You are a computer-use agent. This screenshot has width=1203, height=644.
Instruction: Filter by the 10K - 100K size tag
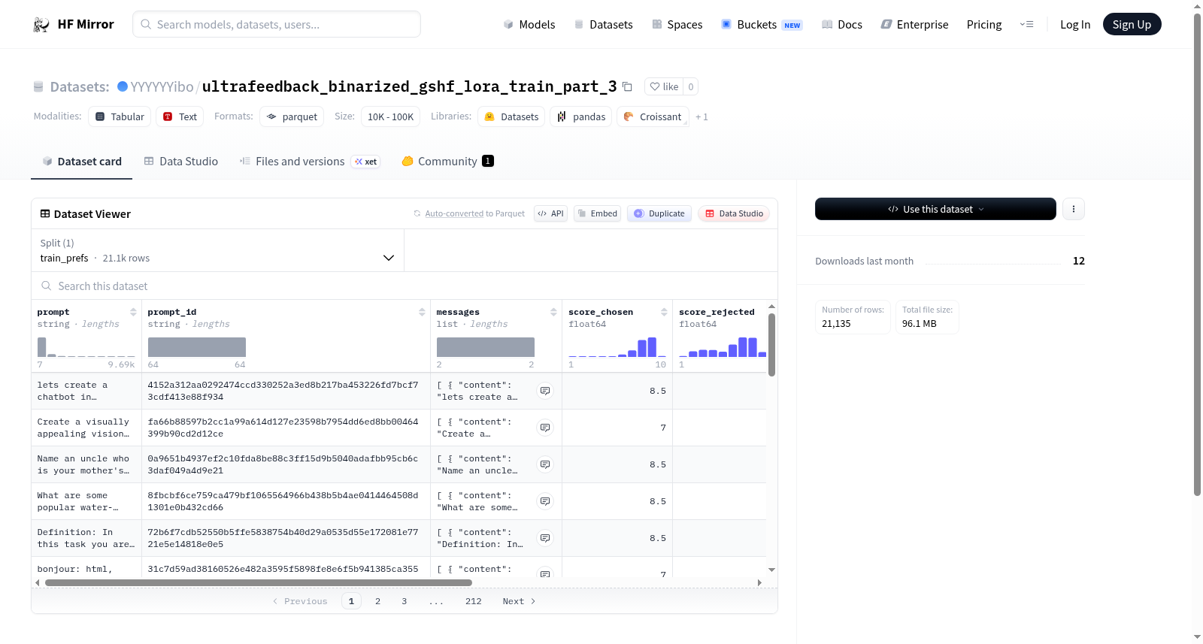[x=390, y=116]
